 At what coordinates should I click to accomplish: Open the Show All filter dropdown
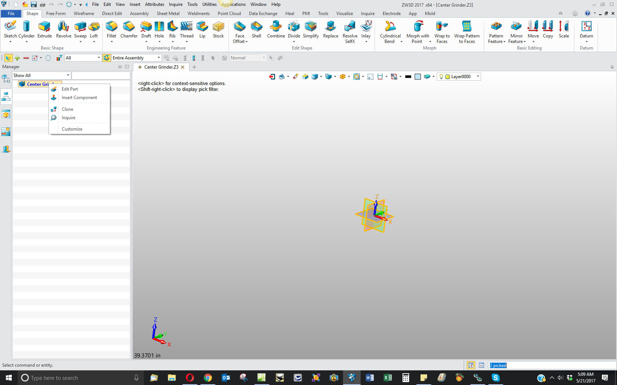(42, 76)
